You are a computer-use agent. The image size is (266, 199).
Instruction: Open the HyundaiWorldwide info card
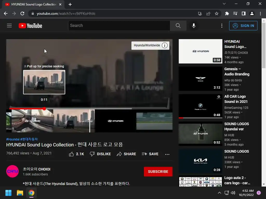tap(150, 45)
